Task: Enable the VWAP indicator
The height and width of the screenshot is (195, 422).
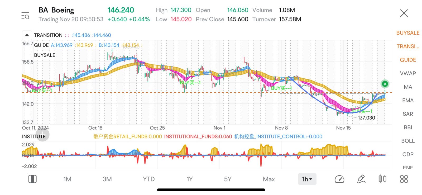Action: [408, 73]
